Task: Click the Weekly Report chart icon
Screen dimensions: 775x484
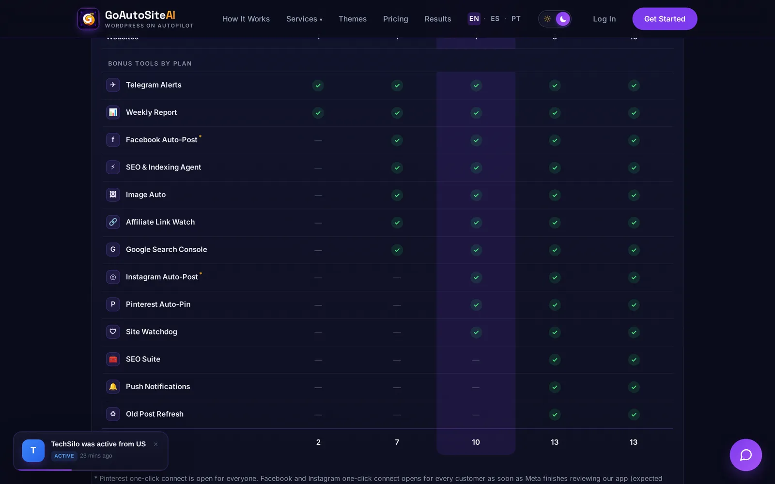Action: (113, 112)
